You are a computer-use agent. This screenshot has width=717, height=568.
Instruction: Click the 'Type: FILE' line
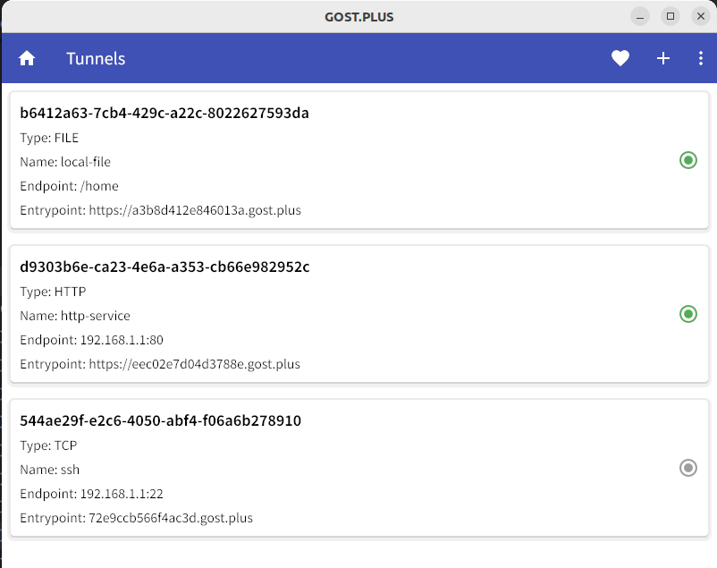click(x=49, y=139)
